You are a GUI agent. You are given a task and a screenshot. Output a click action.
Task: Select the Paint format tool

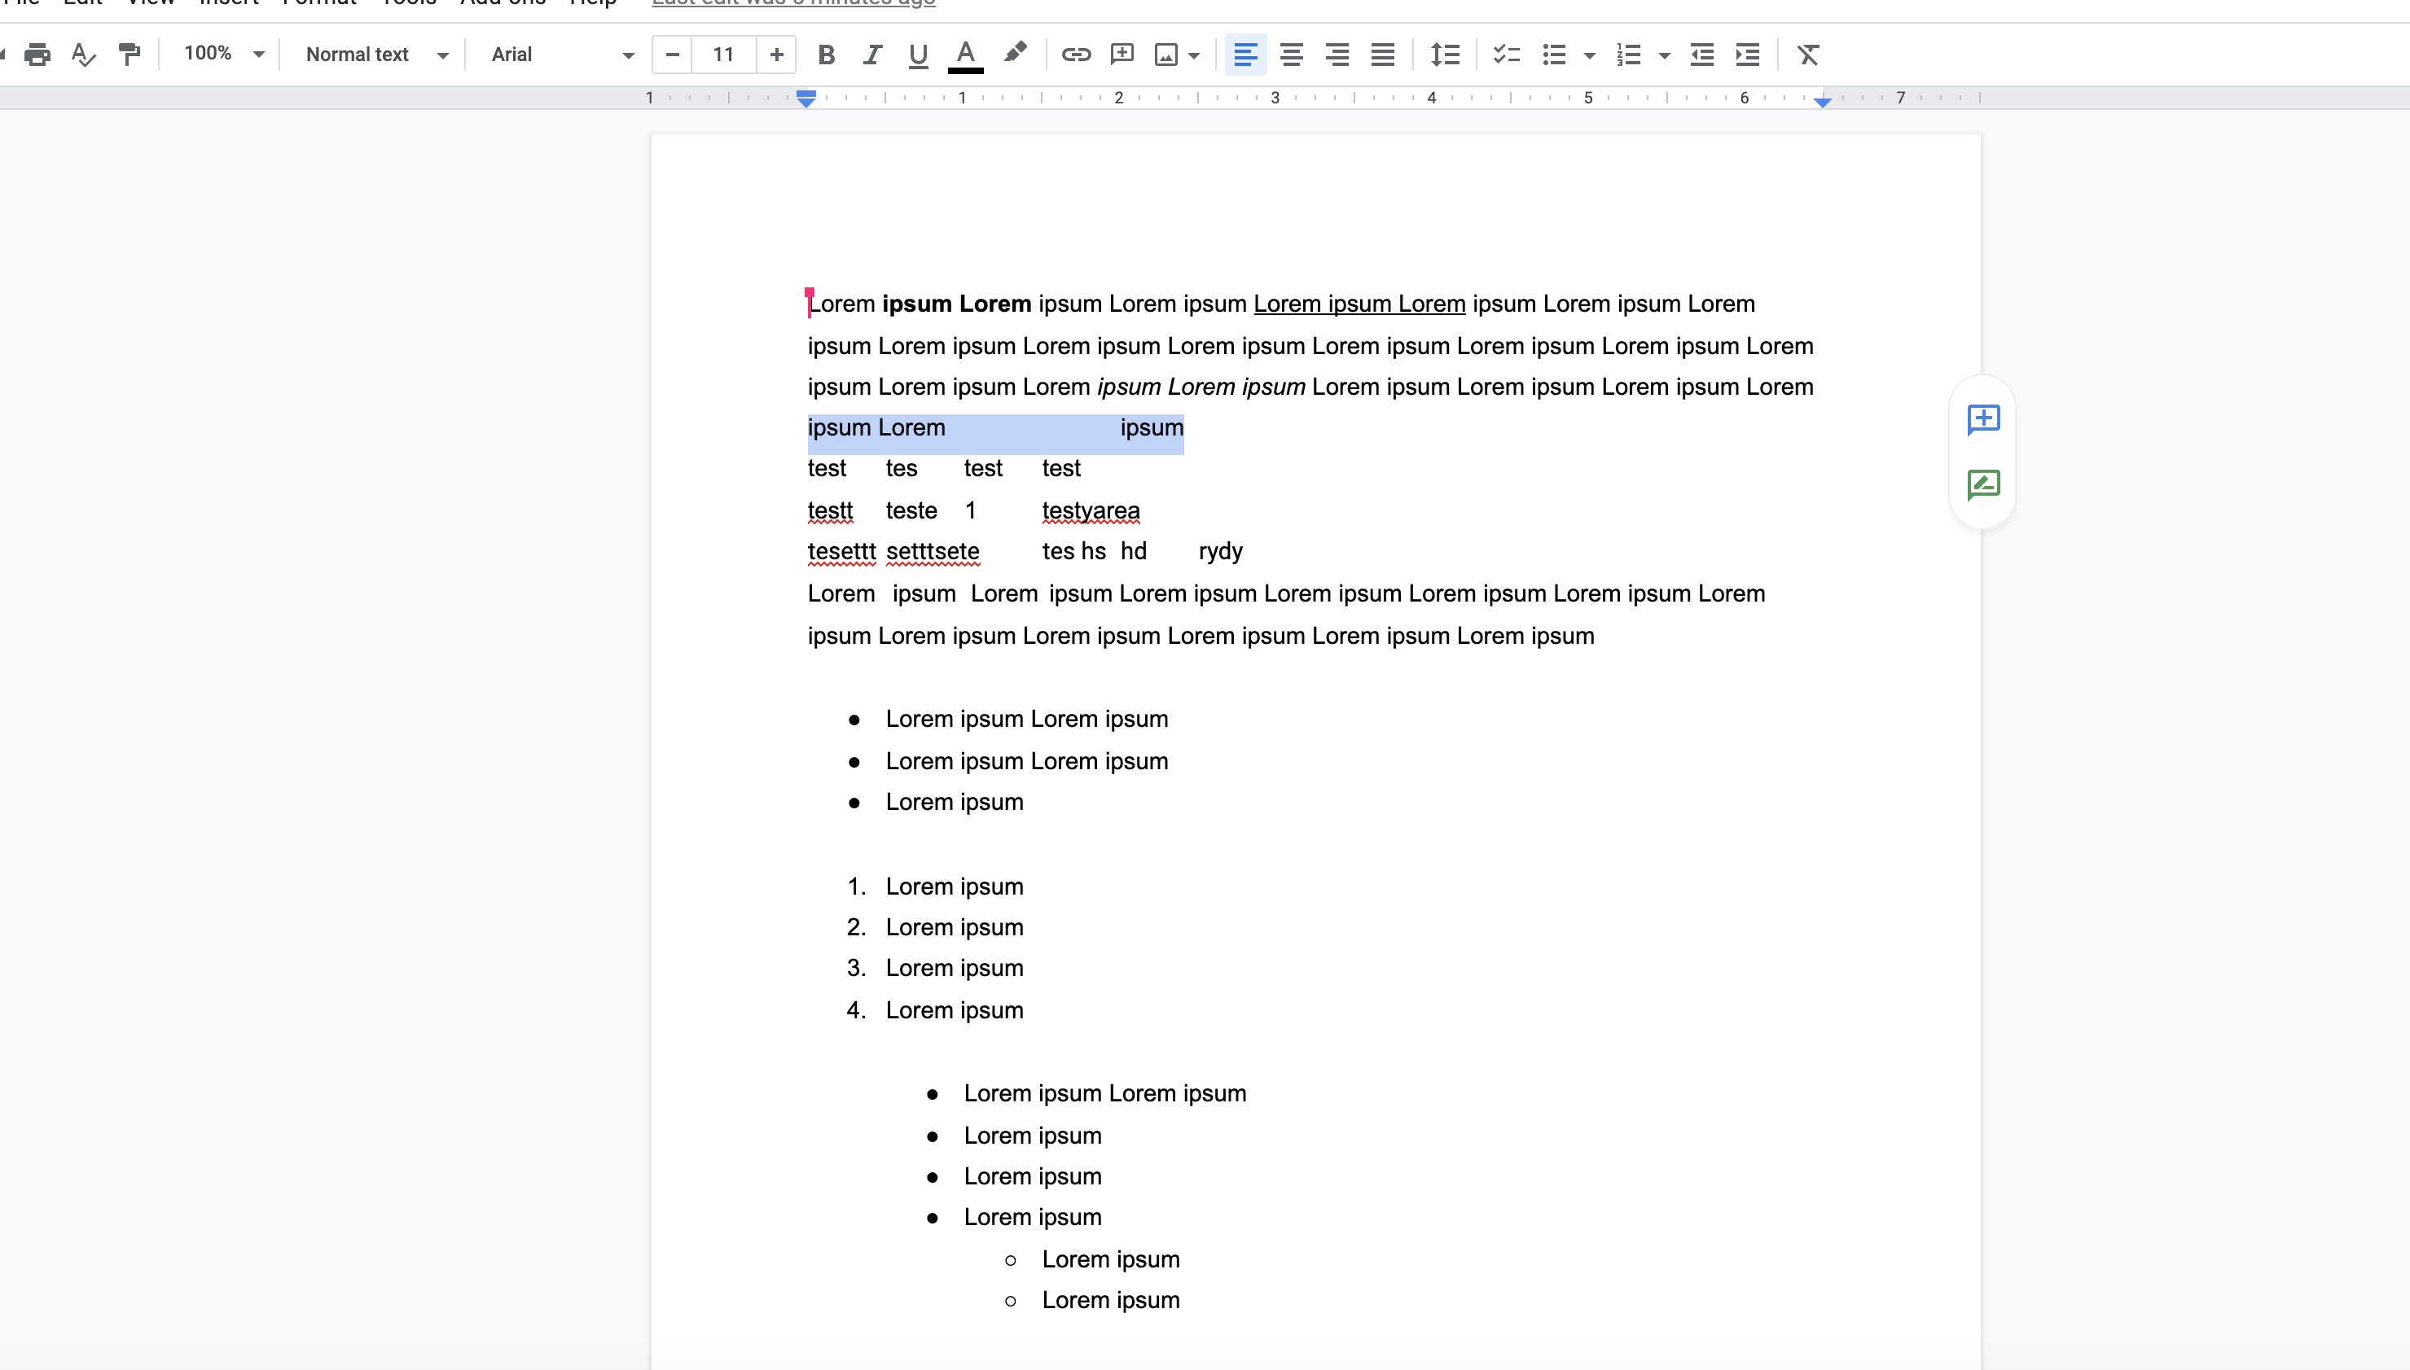(130, 54)
